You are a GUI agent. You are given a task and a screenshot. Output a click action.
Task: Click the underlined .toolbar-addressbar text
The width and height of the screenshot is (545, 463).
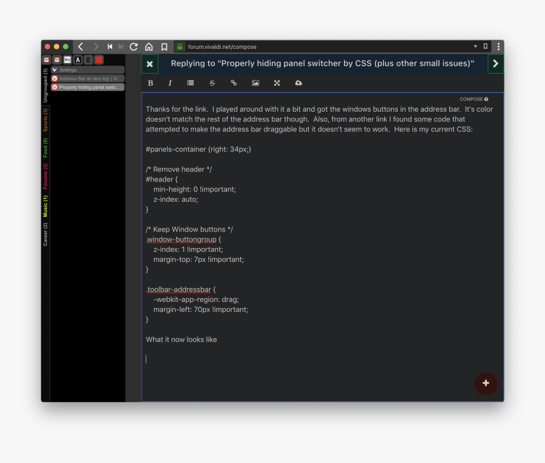point(178,289)
